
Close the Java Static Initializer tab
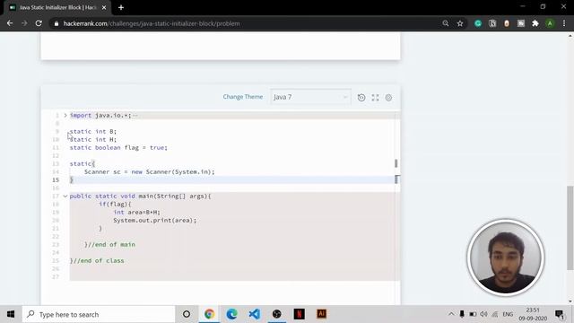[104, 7]
